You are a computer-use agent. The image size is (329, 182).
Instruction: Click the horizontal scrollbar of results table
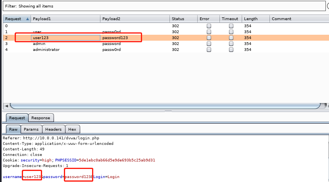click(165, 106)
